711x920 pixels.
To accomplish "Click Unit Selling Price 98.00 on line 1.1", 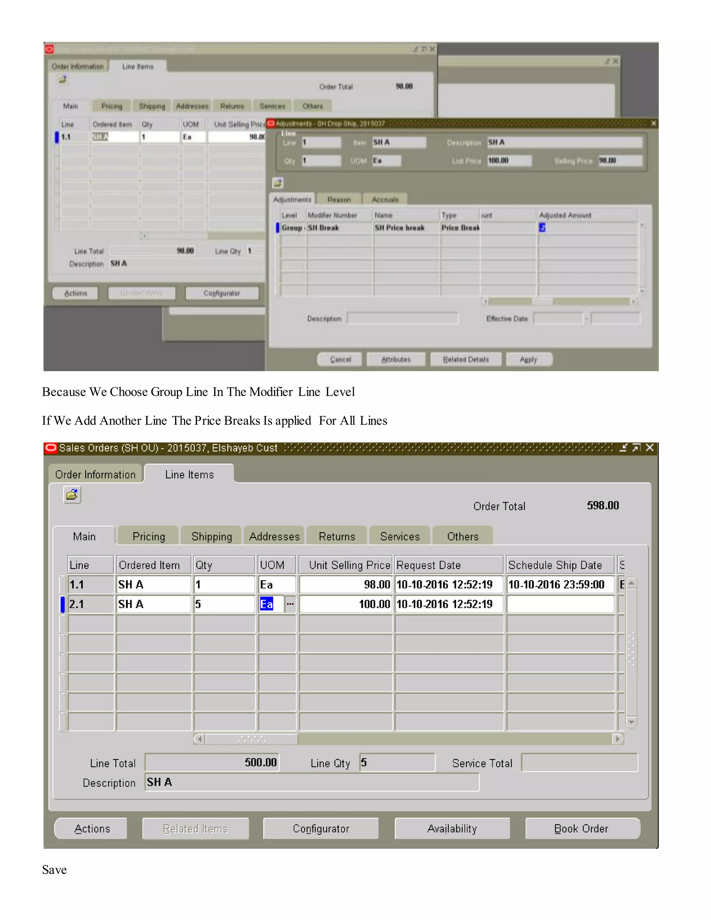I will tap(345, 585).
